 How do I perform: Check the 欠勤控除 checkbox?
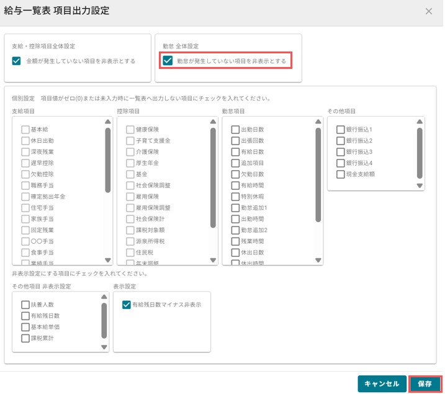point(25,174)
